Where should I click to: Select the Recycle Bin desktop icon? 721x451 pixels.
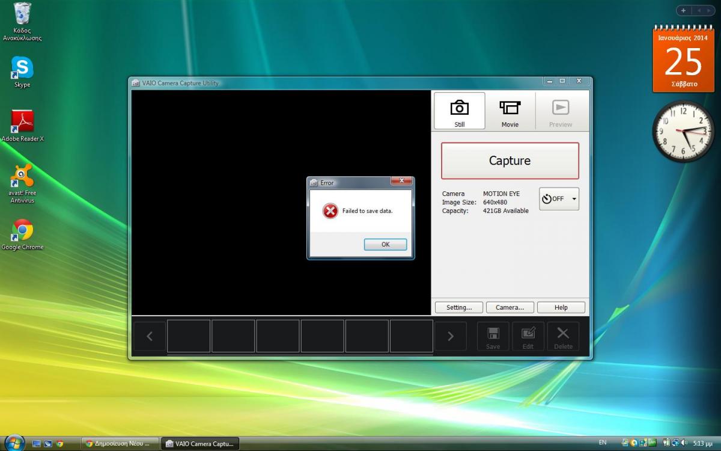click(x=22, y=22)
